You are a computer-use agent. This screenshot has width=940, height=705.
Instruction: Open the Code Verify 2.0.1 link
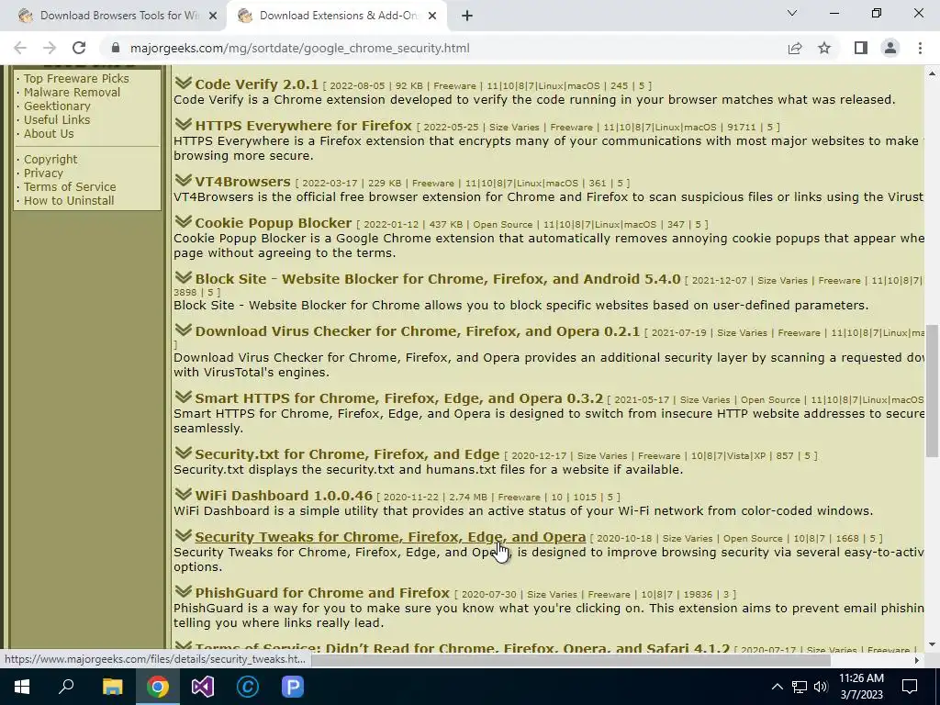click(257, 84)
